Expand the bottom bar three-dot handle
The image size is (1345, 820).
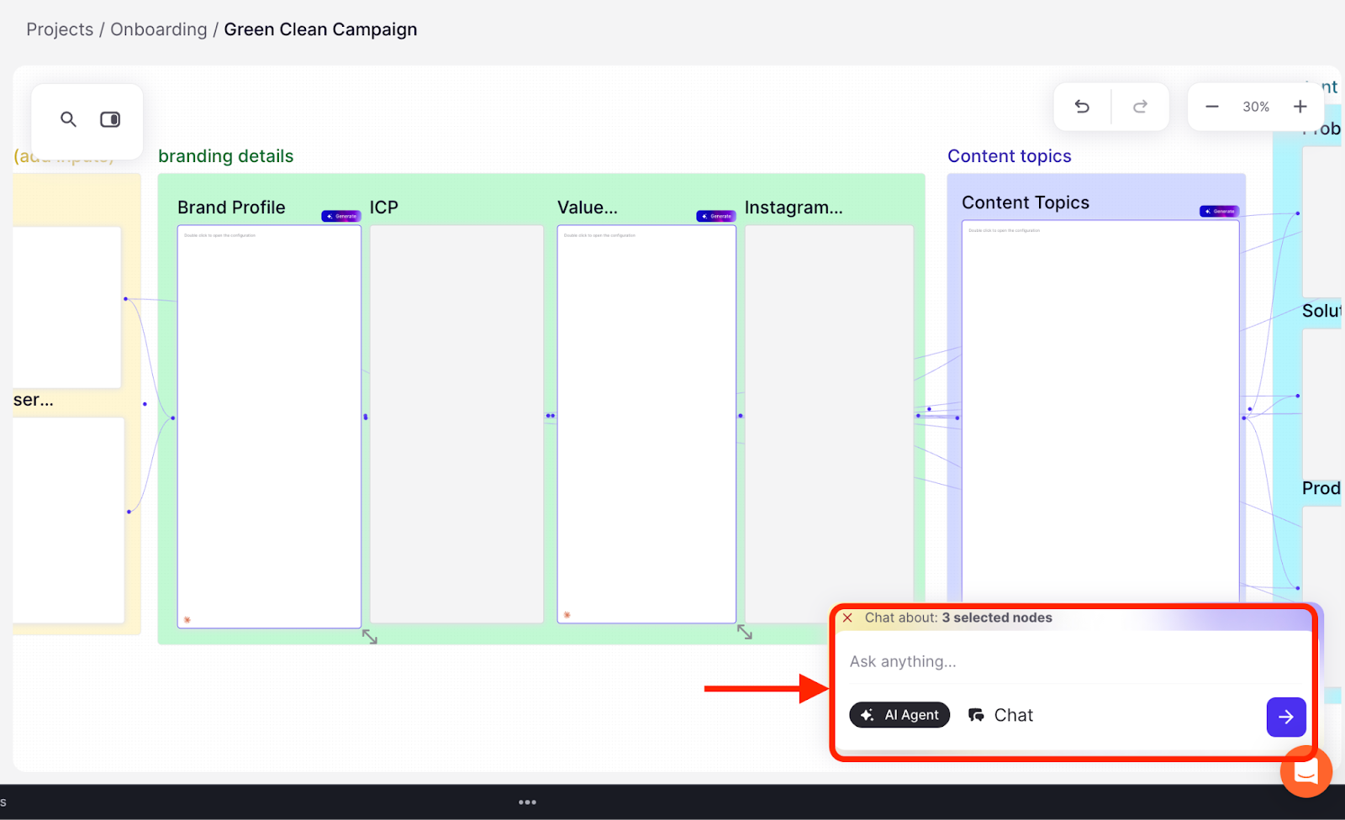[x=527, y=802]
